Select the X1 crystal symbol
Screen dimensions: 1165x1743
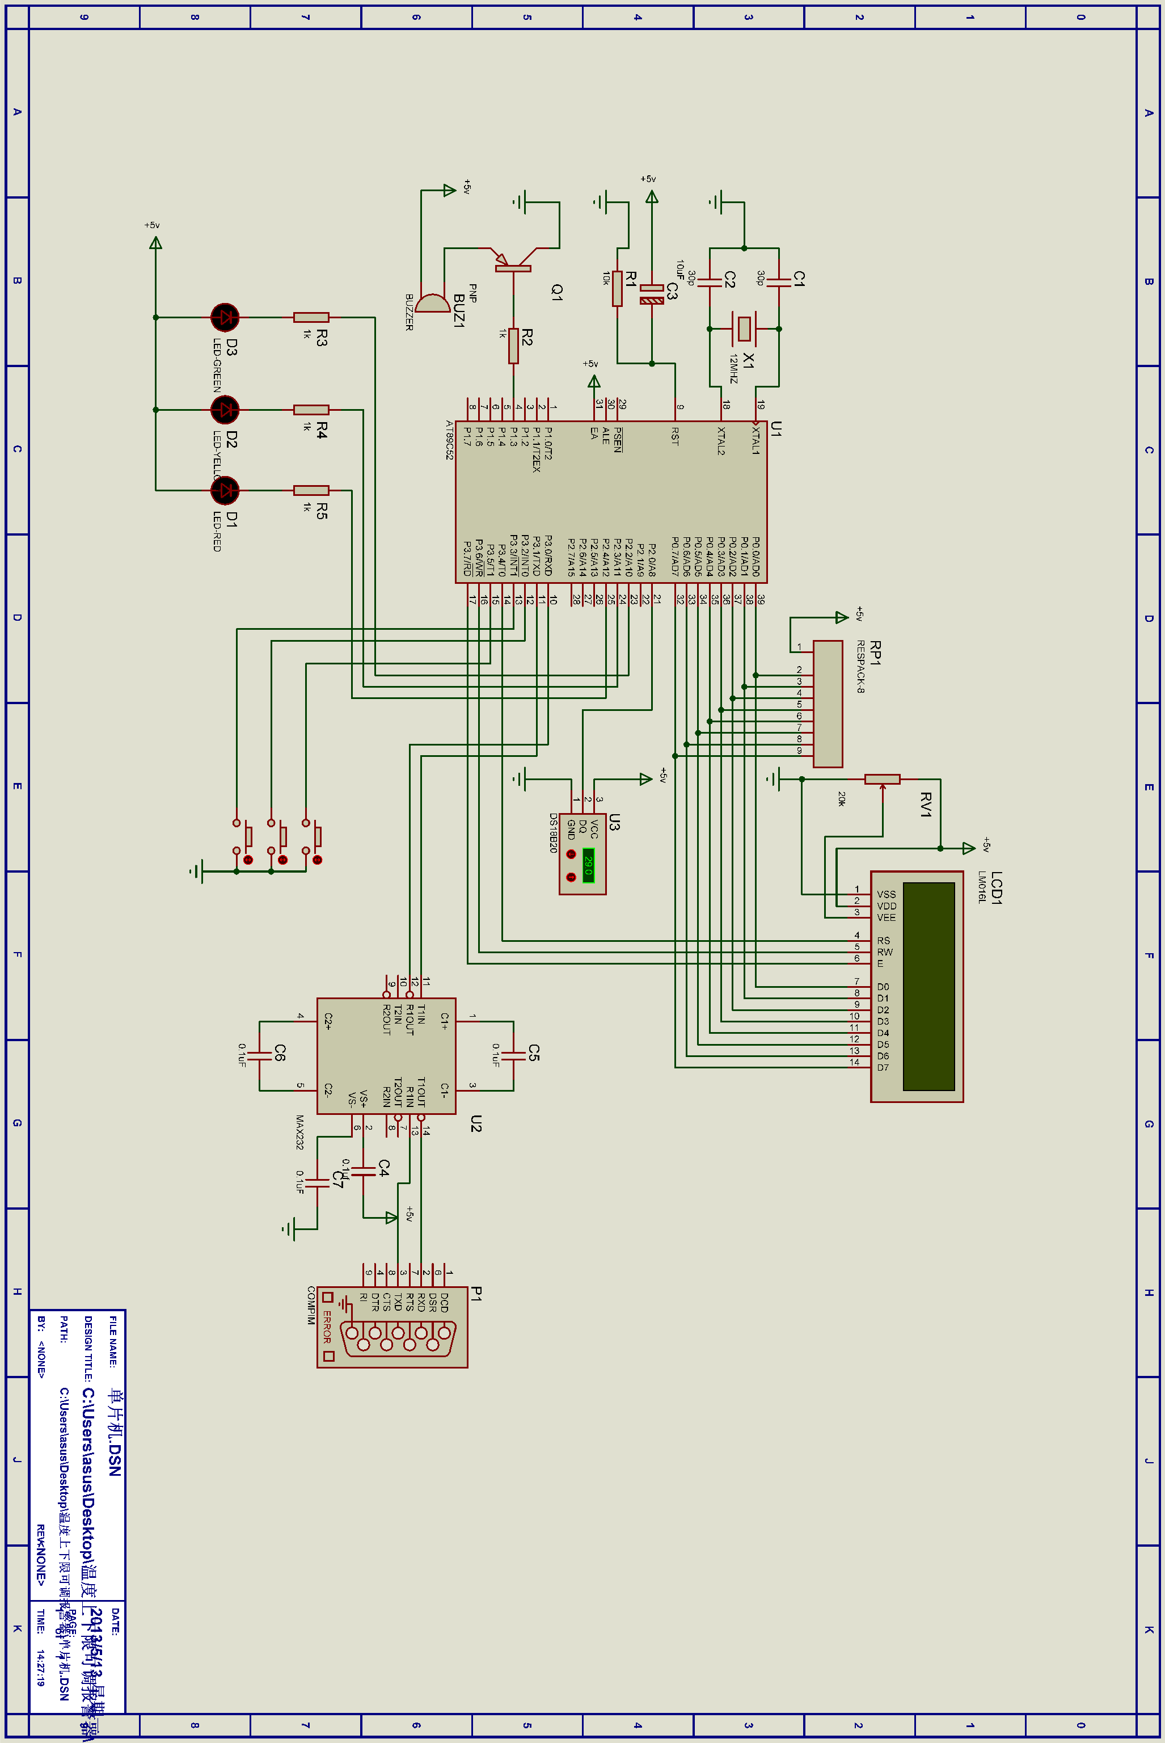[744, 329]
